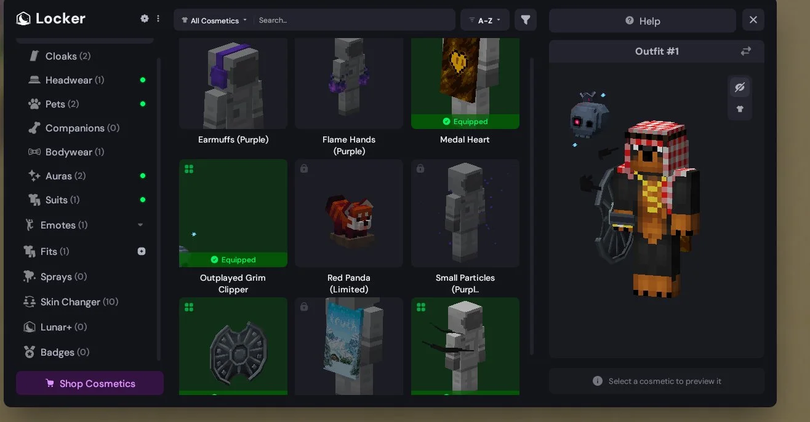Click the skull companion in the preview
Image resolution: width=810 pixels, height=422 pixels.
[x=589, y=117]
